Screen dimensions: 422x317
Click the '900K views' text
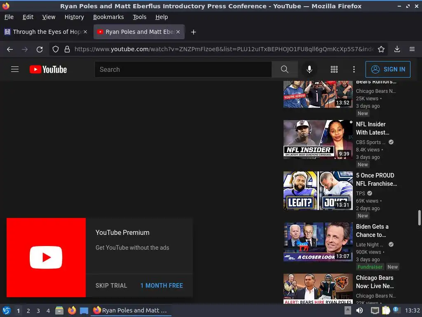(368, 252)
